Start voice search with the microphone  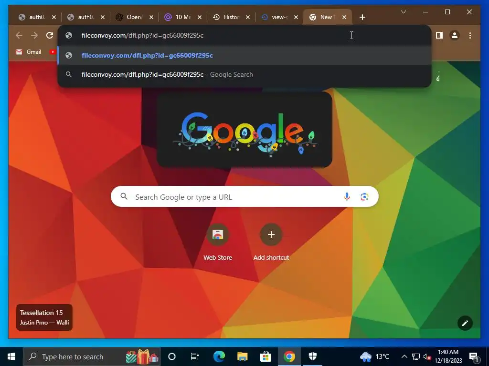point(347,197)
